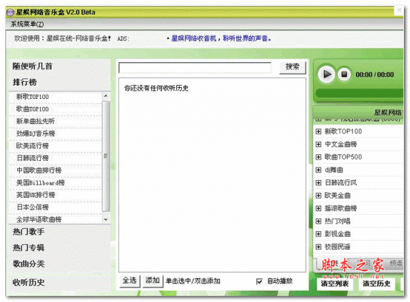Viewport: 410px width, 302px height.
Task: Expand the 热门对唱 tree node
Action: click(318, 221)
